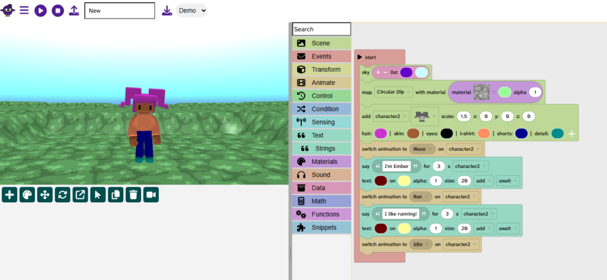
Task: Open the Data block category
Action: [x=322, y=188]
